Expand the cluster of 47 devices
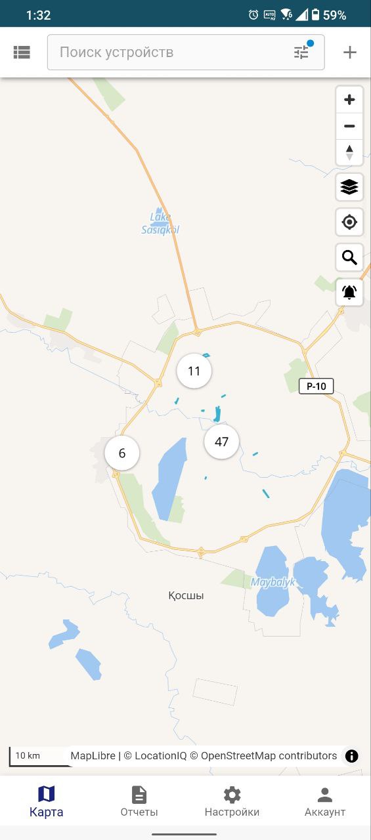This screenshot has height=840, width=371. point(221,442)
